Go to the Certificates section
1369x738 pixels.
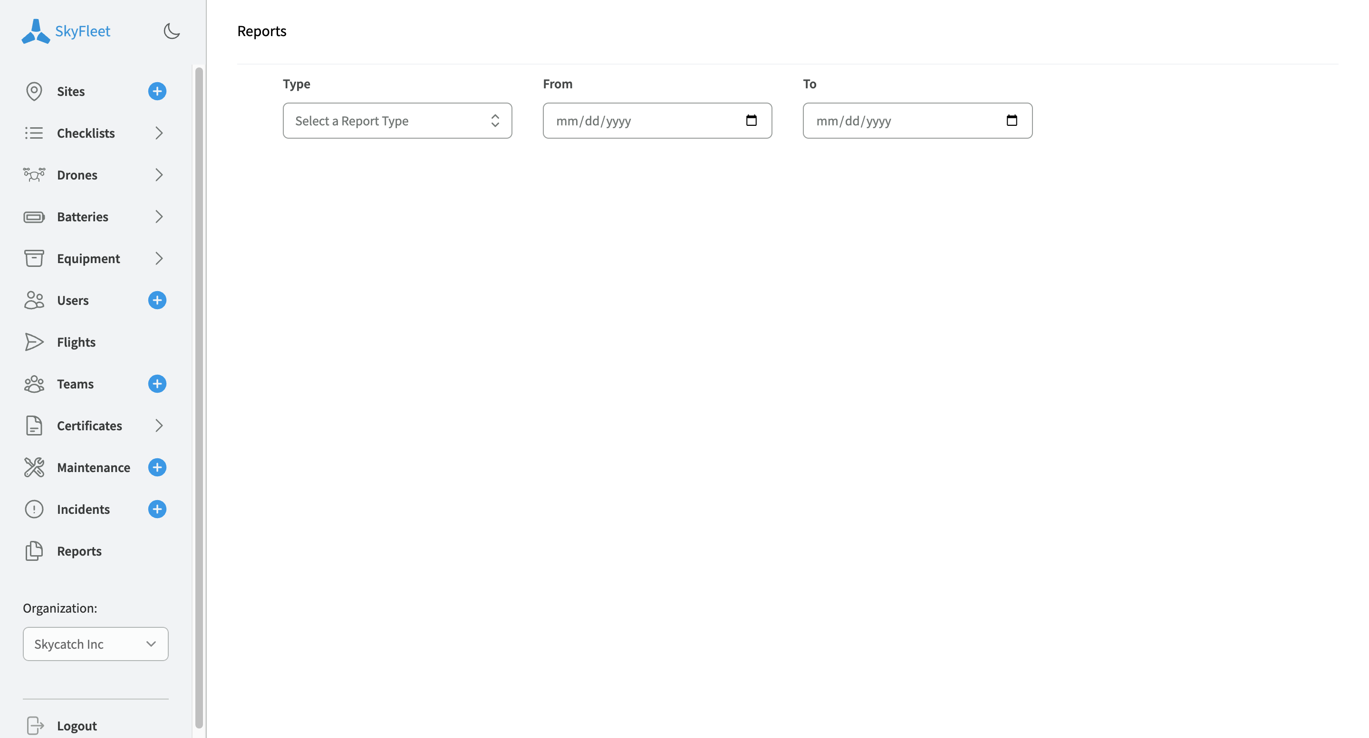89,426
